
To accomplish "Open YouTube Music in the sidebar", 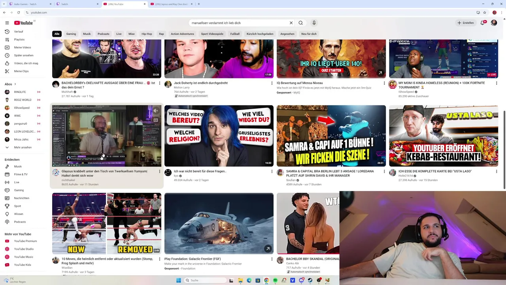I will [24, 257].
